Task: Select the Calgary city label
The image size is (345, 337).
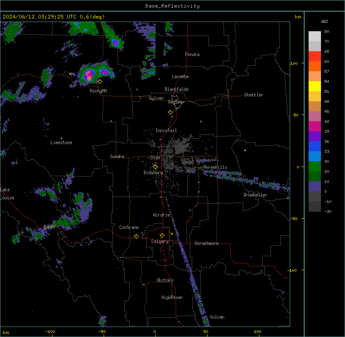Action: tap(160, 241)
